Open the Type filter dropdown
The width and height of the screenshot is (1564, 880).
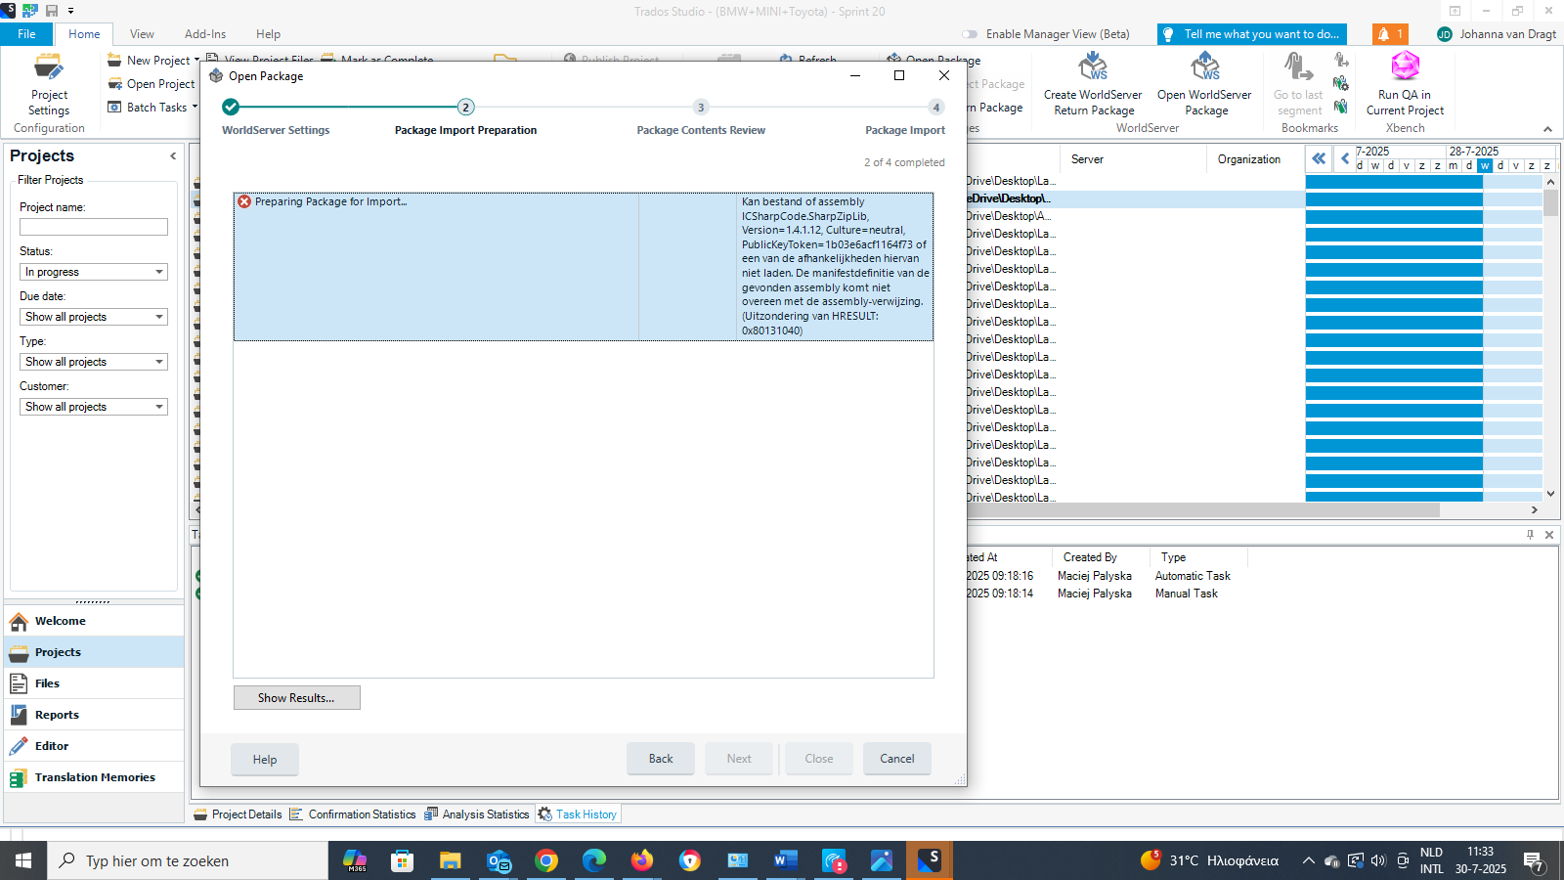tap(94, 362)
